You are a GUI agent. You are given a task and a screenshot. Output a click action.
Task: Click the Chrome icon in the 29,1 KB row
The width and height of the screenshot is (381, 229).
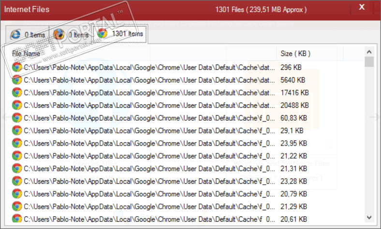tap(17, 130)
